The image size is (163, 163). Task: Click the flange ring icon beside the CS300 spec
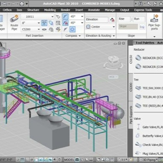tap(44, 29)
